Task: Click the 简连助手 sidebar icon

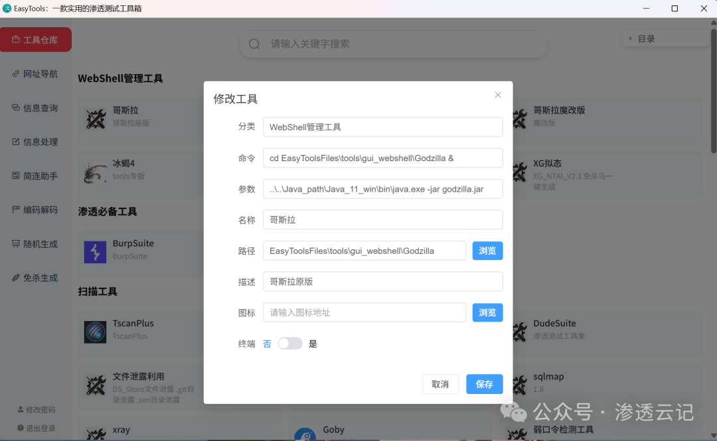Action: [15, 176]
